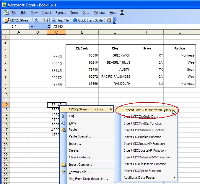Click cell containing BEVERLY HILLS

pos(115,62)
